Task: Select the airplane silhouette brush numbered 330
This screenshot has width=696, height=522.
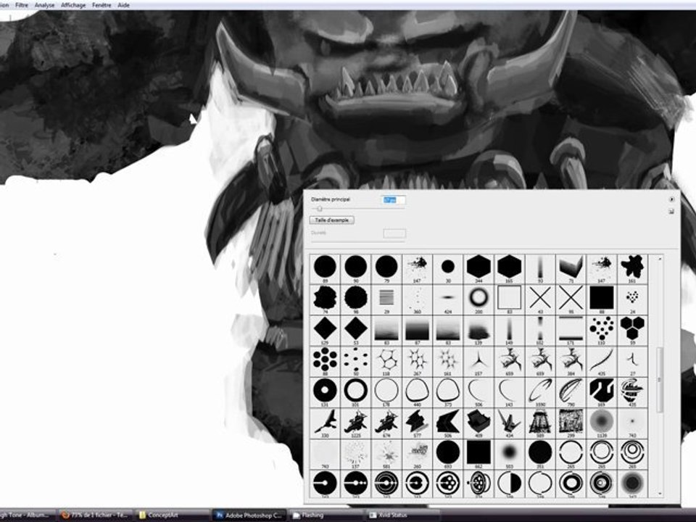Action: point(325,423)
